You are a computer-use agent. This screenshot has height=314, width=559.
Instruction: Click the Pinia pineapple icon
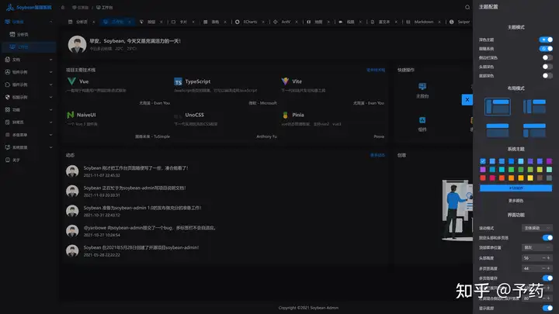(x=285, y=115)
